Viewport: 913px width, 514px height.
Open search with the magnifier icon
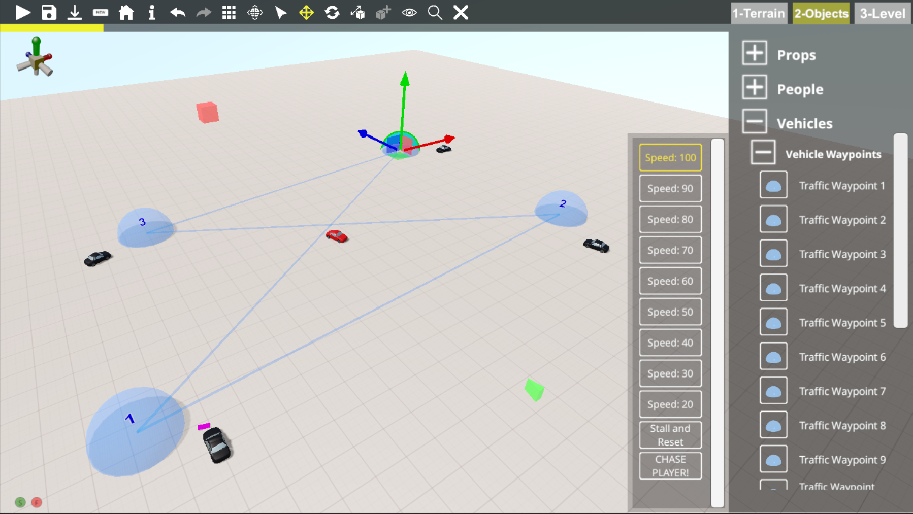(435, 12)
